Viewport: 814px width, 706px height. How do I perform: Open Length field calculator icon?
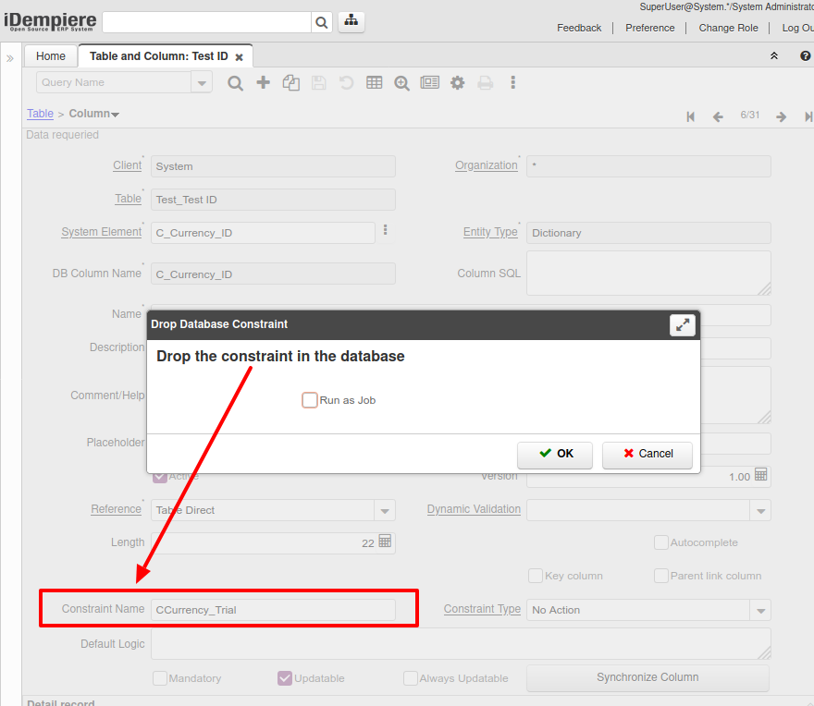coord(385,541)
